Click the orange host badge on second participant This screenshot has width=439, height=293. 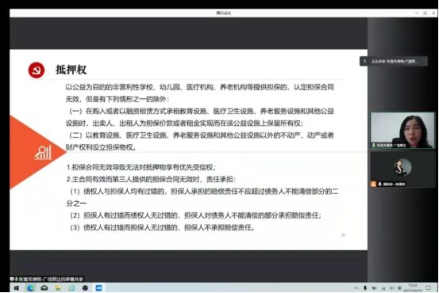point(373,184)
